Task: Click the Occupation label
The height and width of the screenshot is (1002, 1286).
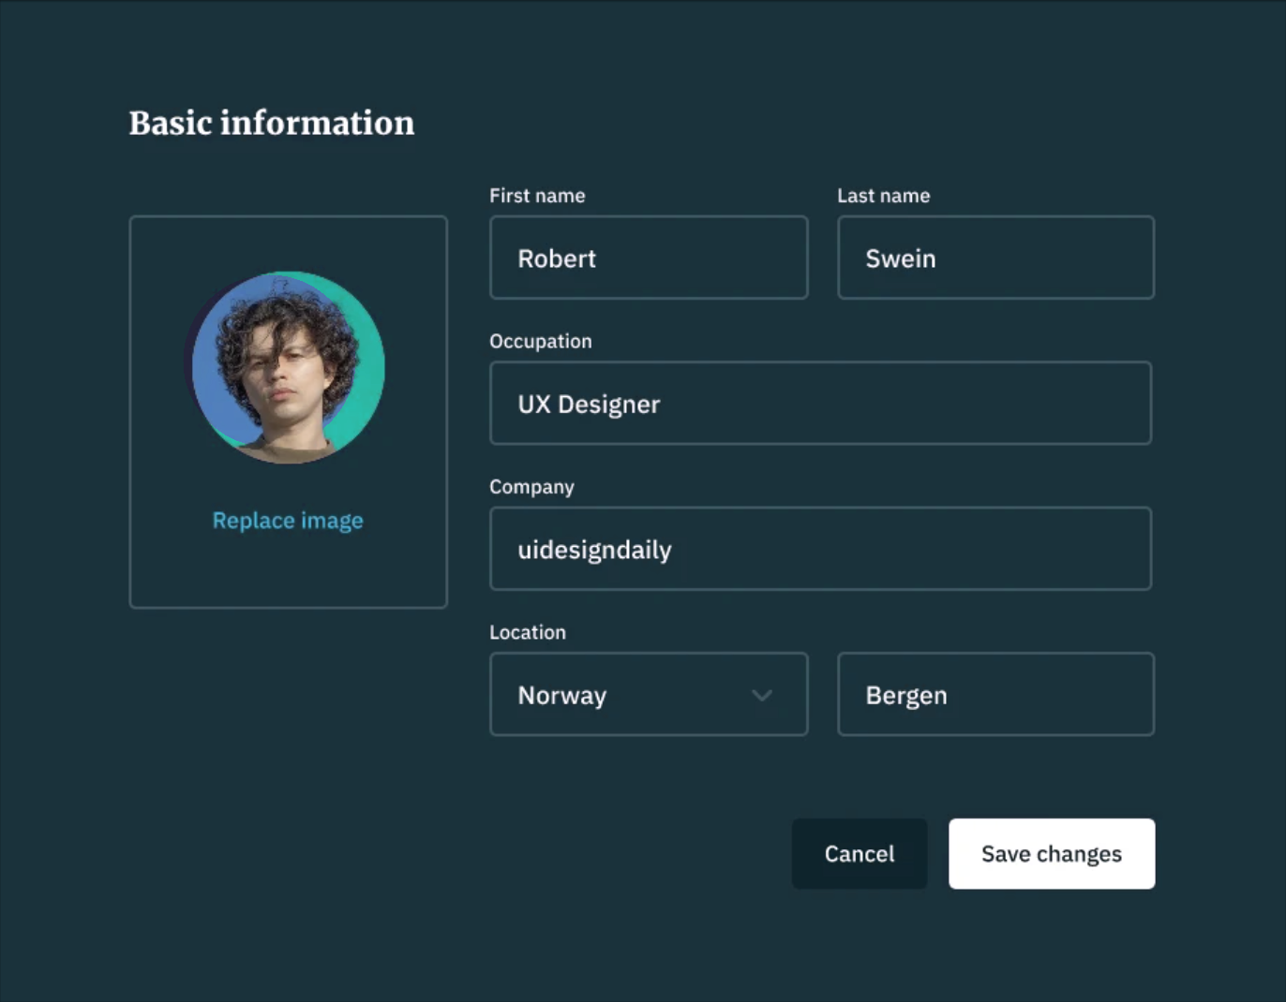Action: click(x=541, y=341)
